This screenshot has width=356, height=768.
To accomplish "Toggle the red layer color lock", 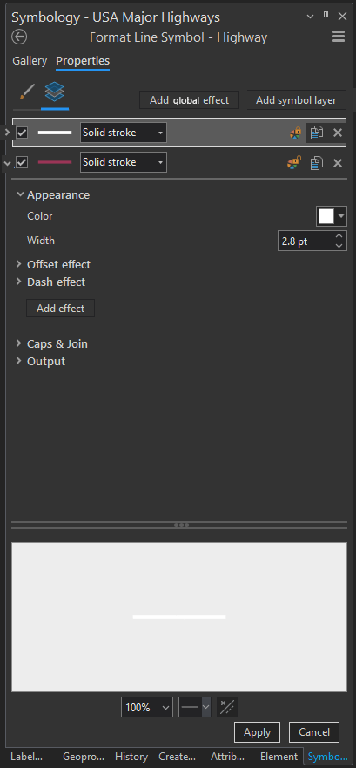I will tap(294, 163).
